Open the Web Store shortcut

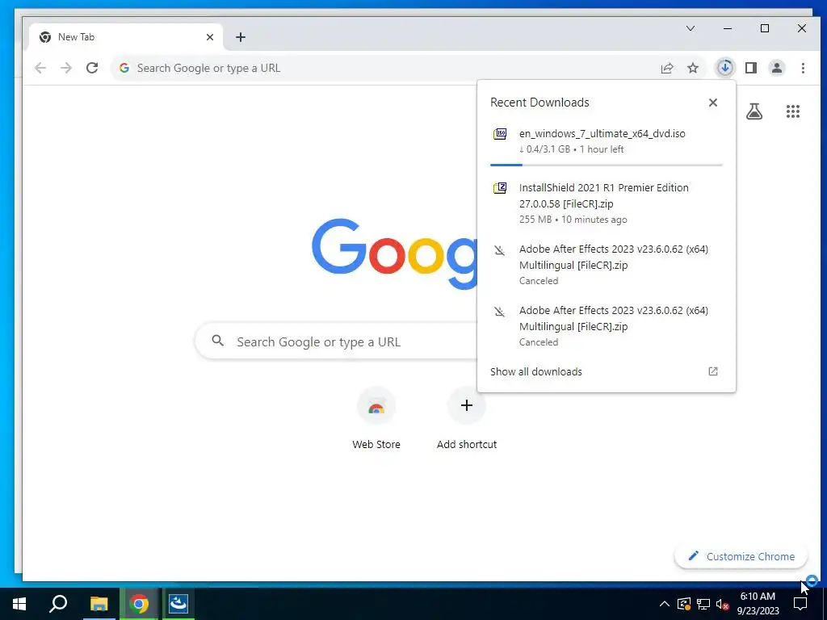pyautogui.click(x=376, y=420)
